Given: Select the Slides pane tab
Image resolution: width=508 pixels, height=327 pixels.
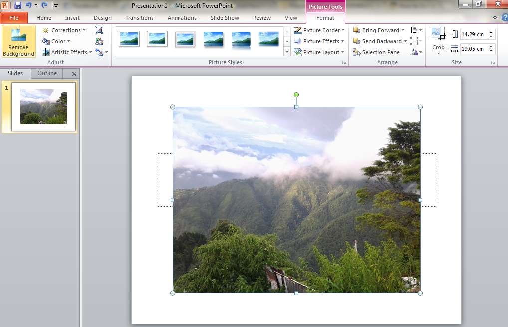Looking at the screenshot, I should tap(15, 73).
